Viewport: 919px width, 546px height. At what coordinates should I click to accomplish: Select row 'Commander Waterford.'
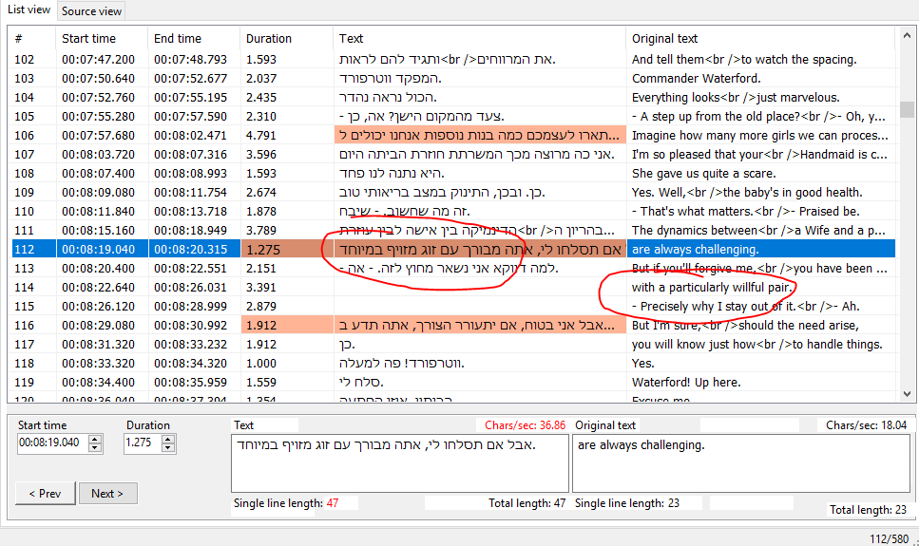pyautogui.click(x=453, y=79)
